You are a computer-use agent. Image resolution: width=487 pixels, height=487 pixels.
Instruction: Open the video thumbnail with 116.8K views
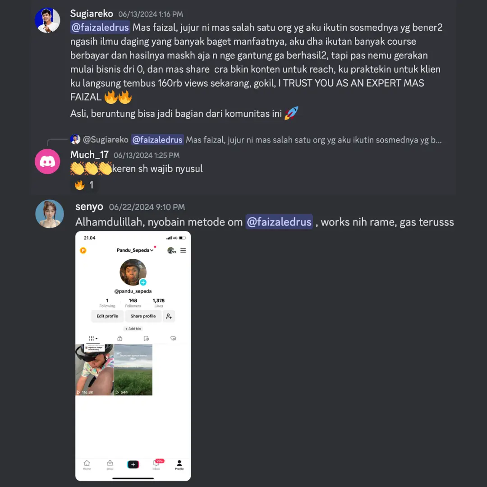click(x=94, y=370)
